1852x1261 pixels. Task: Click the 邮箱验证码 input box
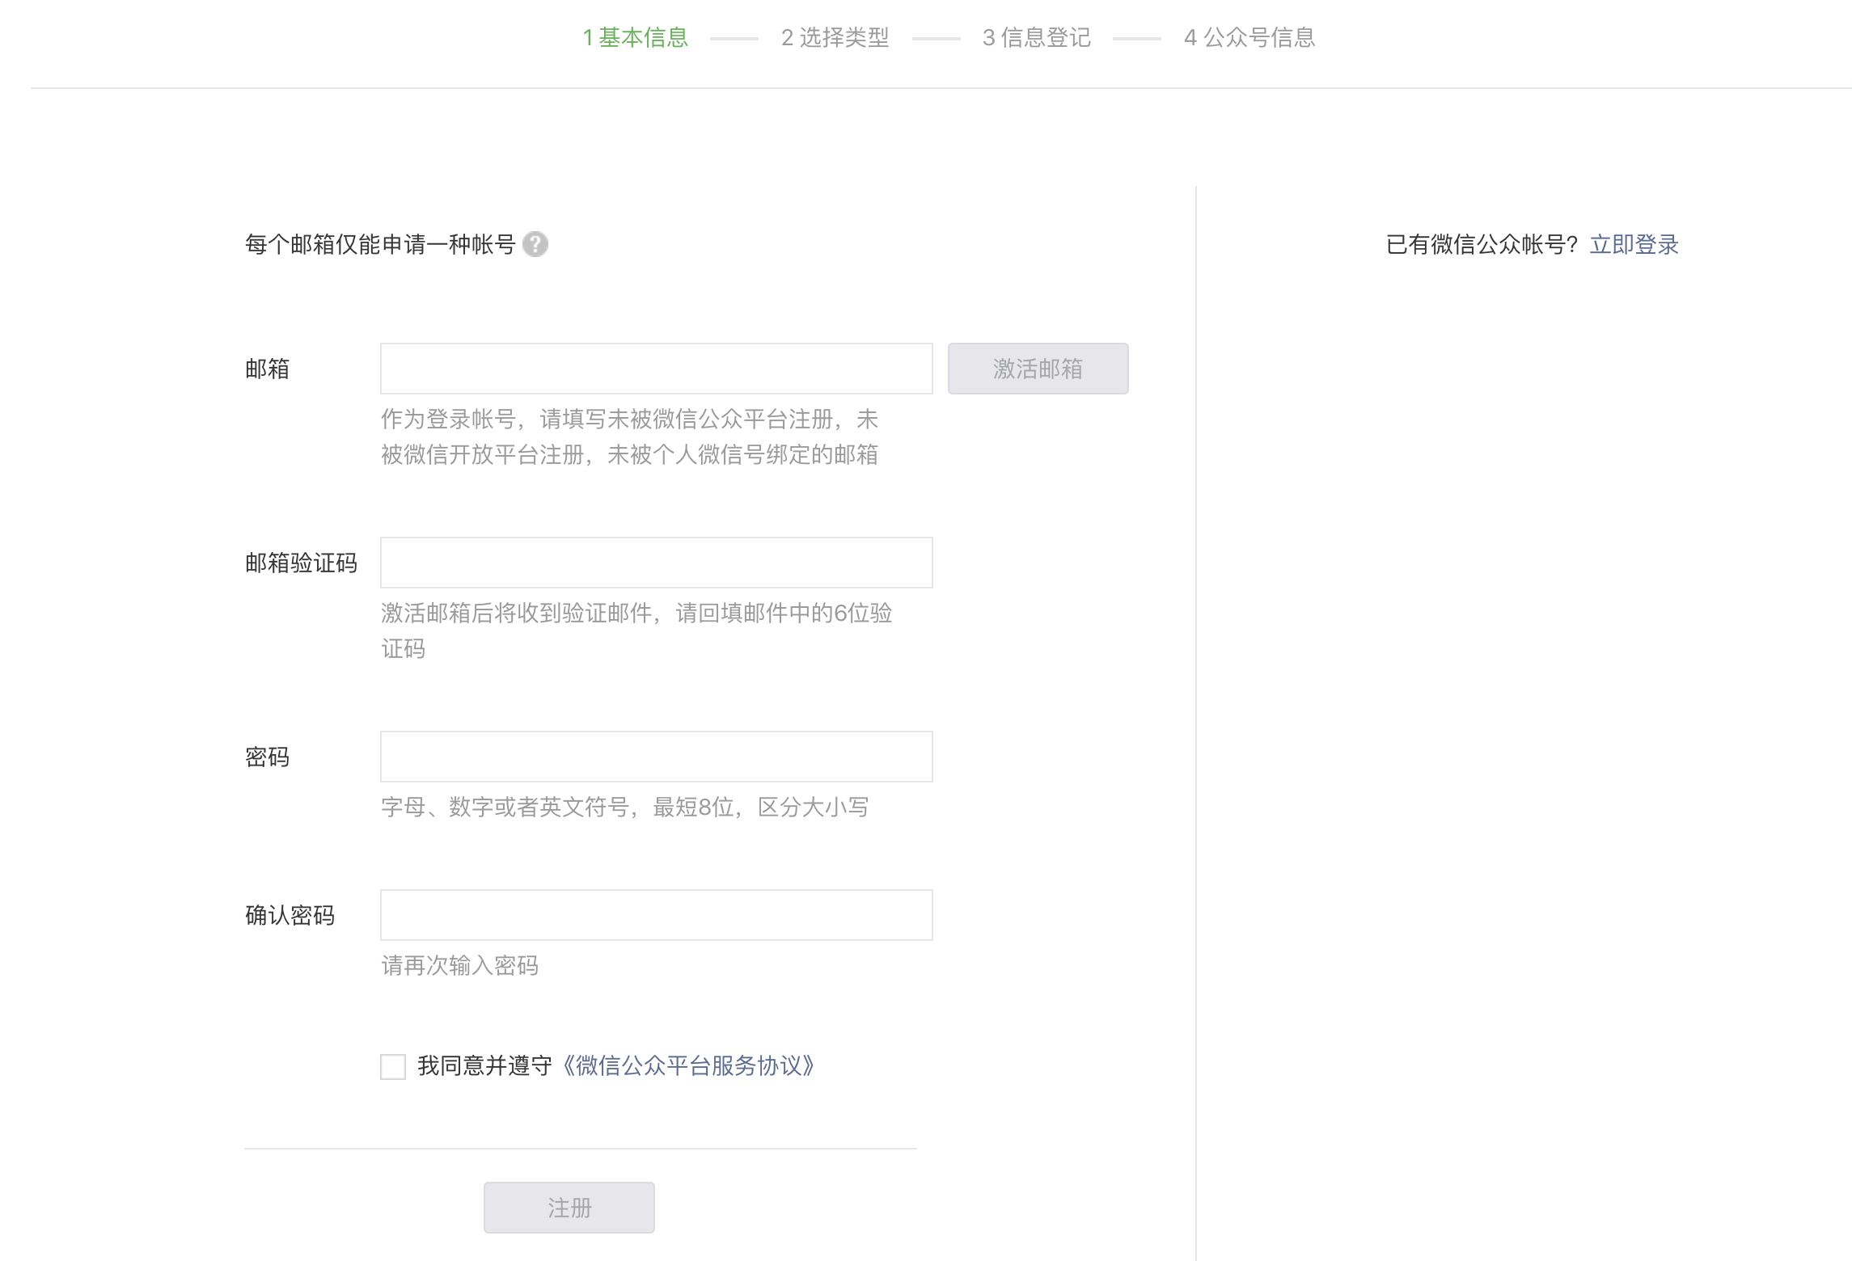[656, 563]
